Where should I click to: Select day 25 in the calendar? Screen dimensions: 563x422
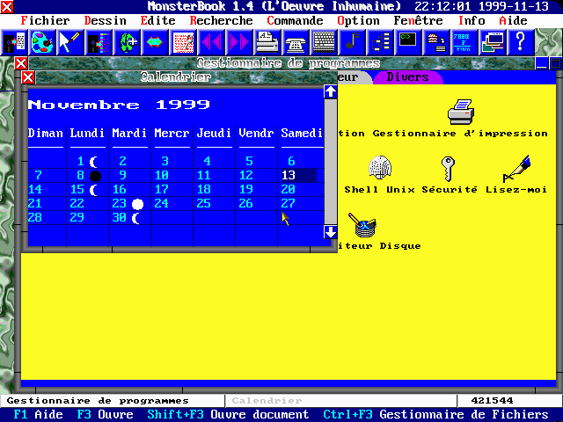(x=203, y=203)
